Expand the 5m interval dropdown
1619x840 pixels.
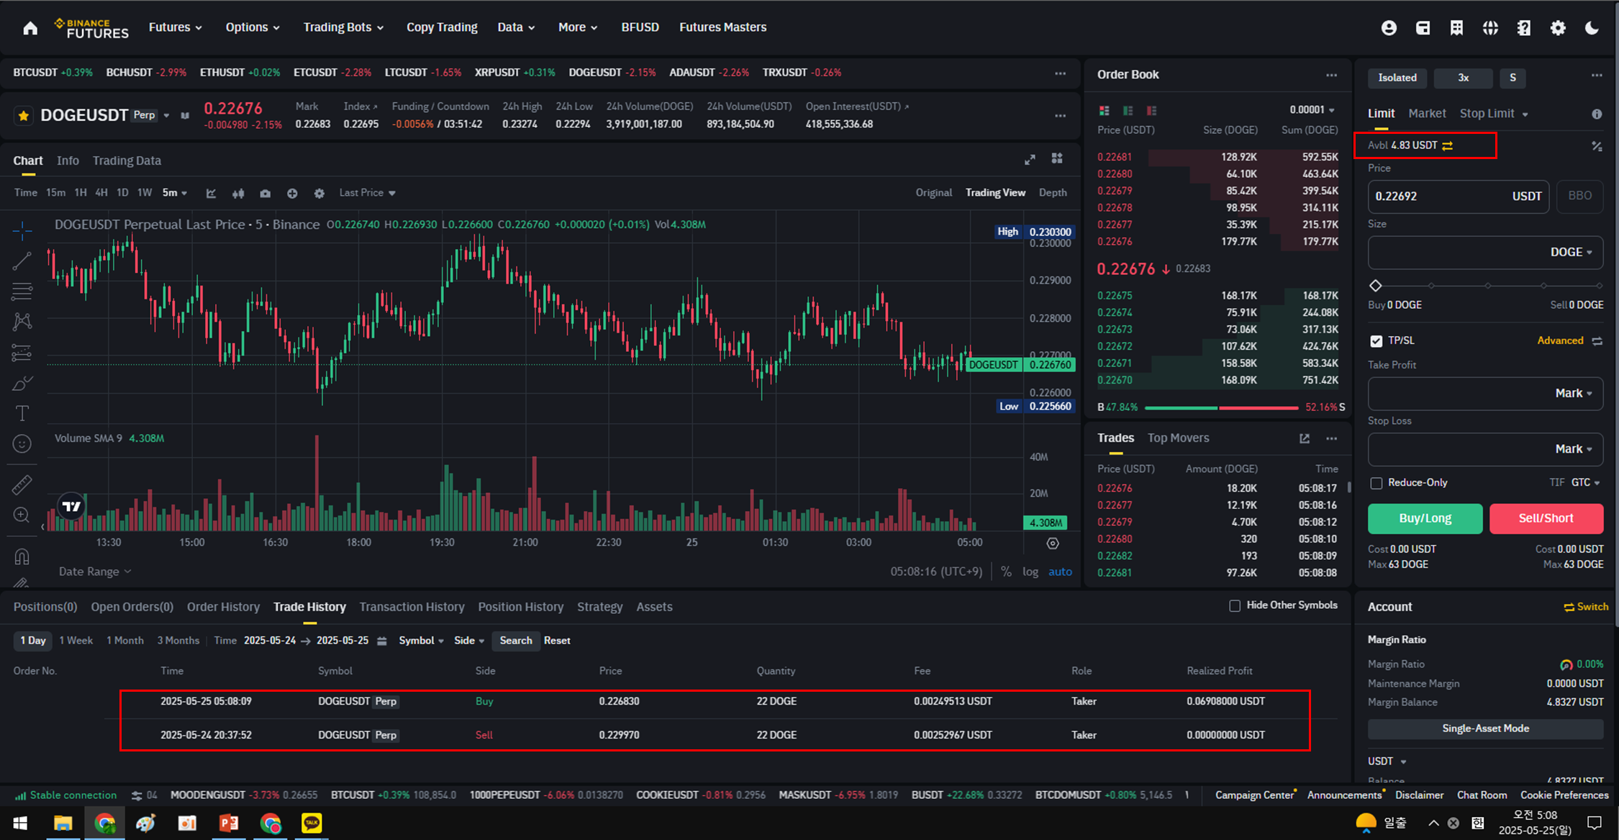(175, 193)
